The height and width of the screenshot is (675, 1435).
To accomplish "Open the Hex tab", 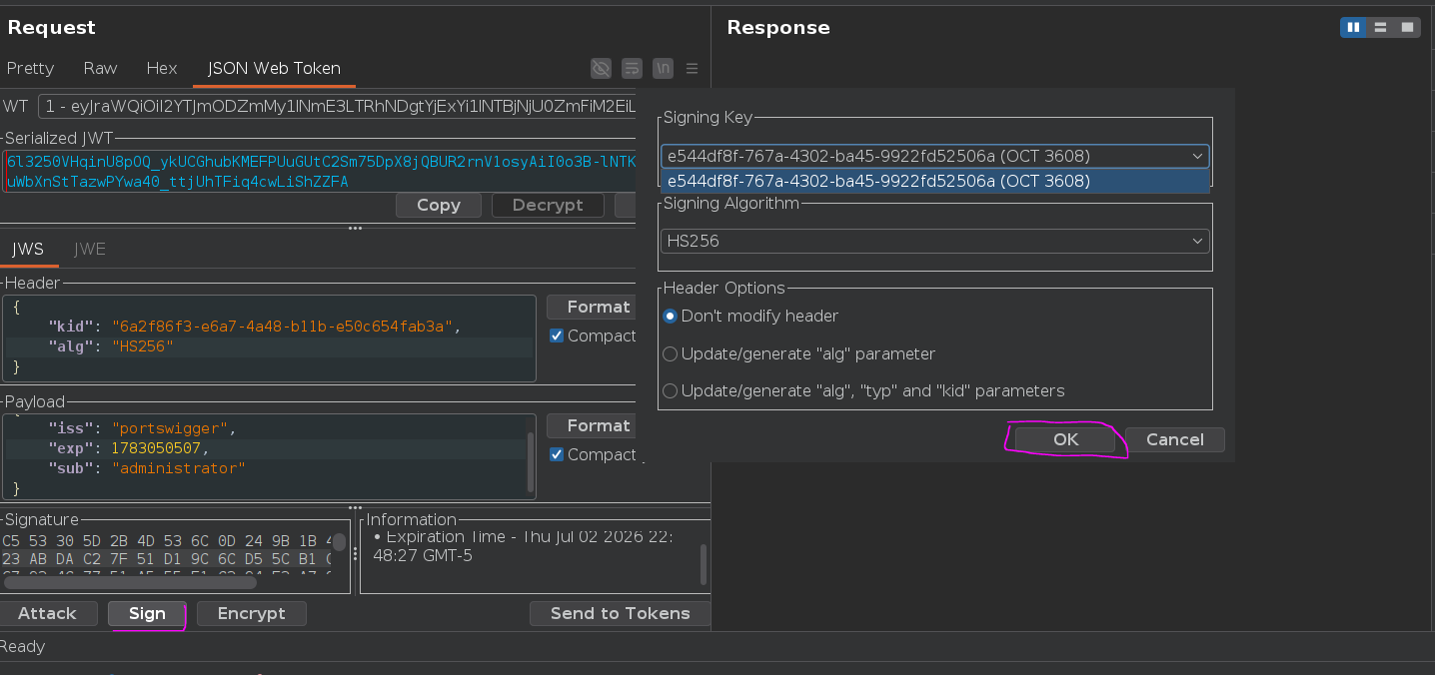I will (x=162, y=68).
